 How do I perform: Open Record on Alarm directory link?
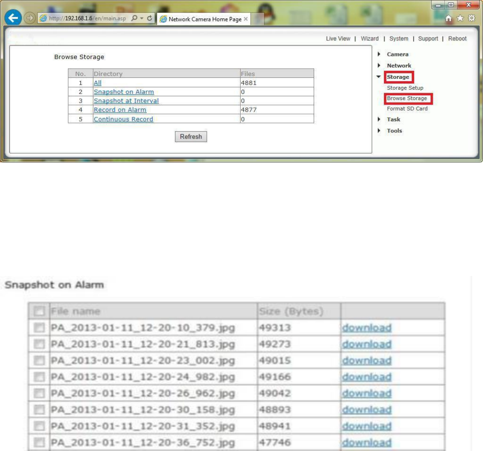coord(120,110)
